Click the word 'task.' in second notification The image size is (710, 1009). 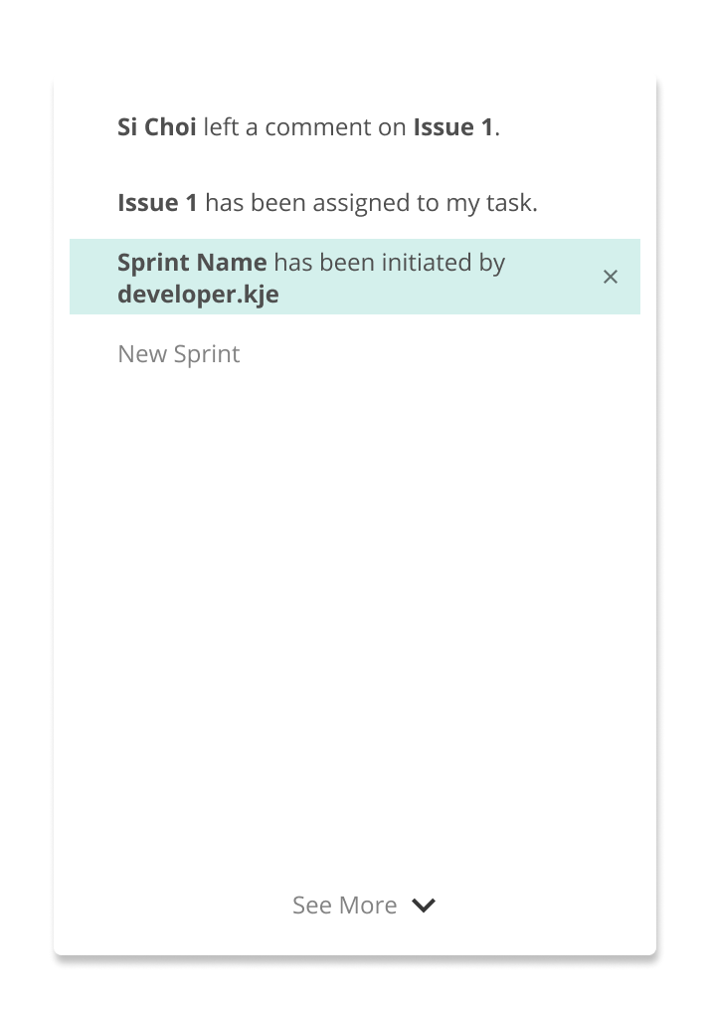[512, 203]
